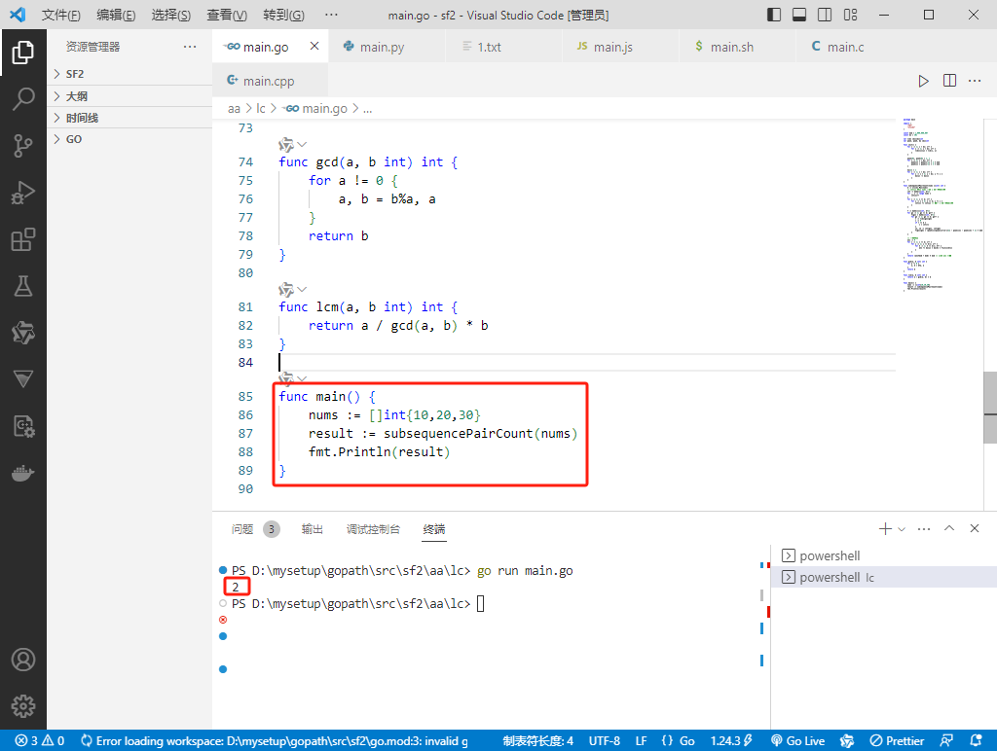997x751 pixels.
Task: Open the Search view icon
Action: [23, 99]
